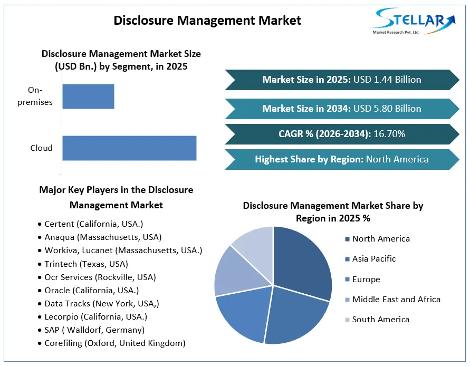470x366 pixels.
Task: Click 'Certent (California, USA.)' list entry
Action: pos(93,224)
